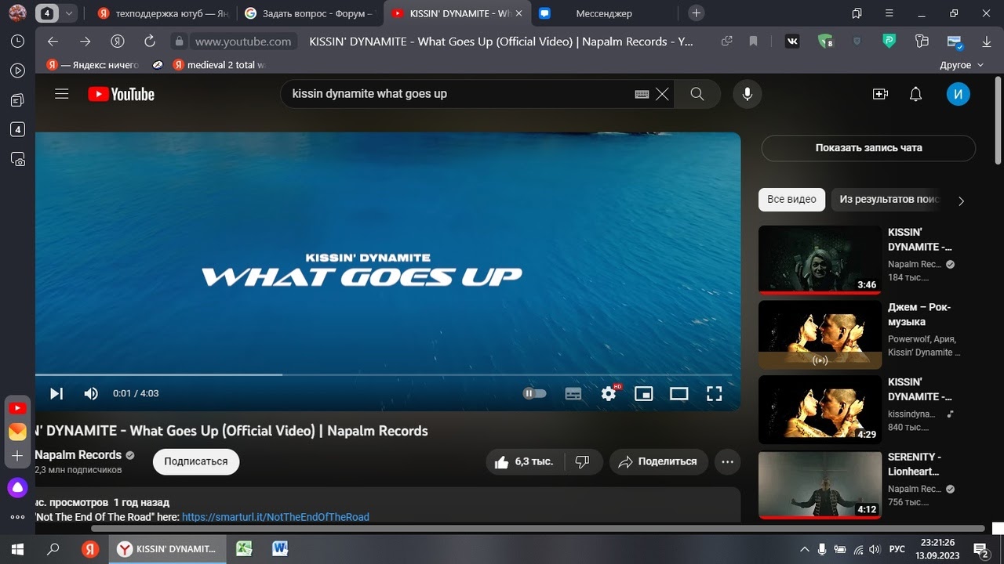Viewport: 1004px width, 564px height.
Task: Go to the YouTube home logo
Action: click(121, 94)
